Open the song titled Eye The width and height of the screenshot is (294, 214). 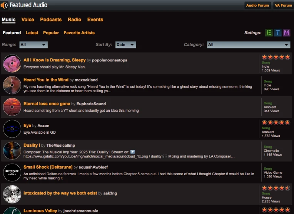click(x=27, y=126)
